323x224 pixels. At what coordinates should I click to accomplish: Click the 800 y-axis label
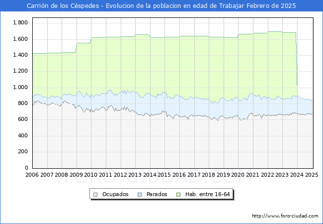point(23,103)
